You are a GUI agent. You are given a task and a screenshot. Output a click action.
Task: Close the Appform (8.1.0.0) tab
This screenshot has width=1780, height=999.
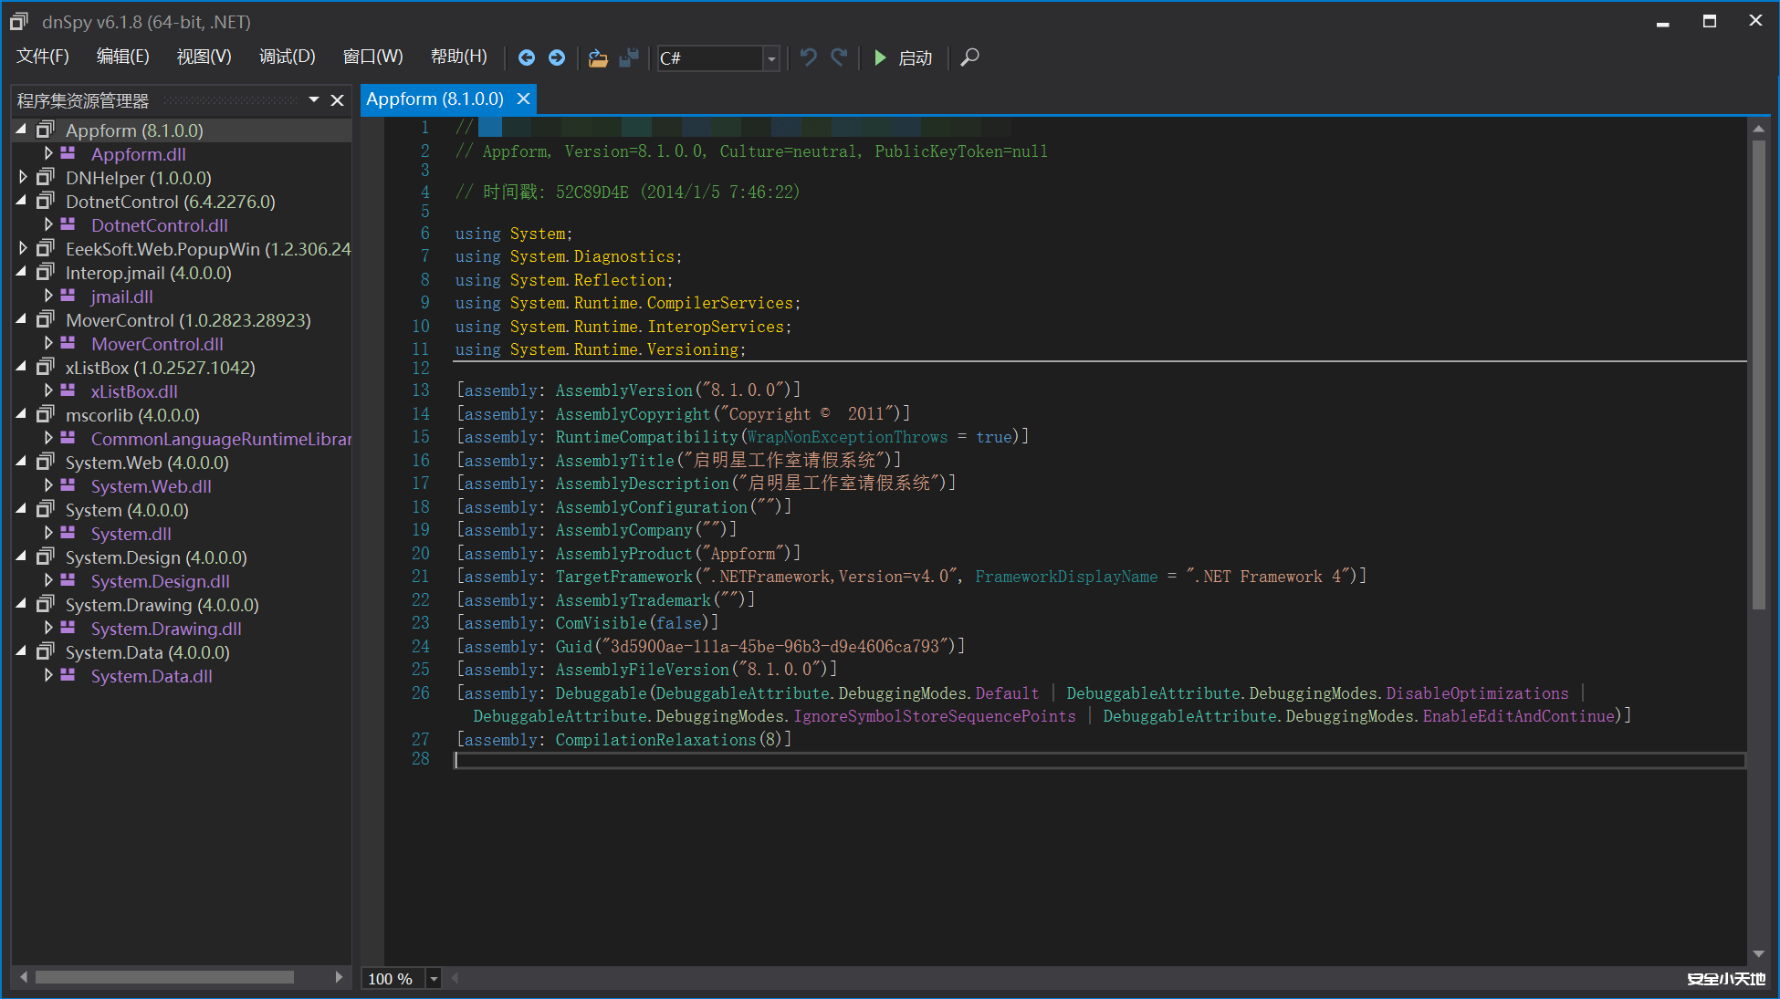click(x=523, y=99)
